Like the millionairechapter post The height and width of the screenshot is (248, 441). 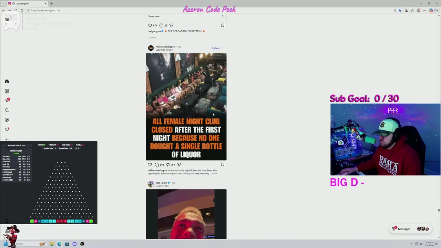[x=150, y=165]
